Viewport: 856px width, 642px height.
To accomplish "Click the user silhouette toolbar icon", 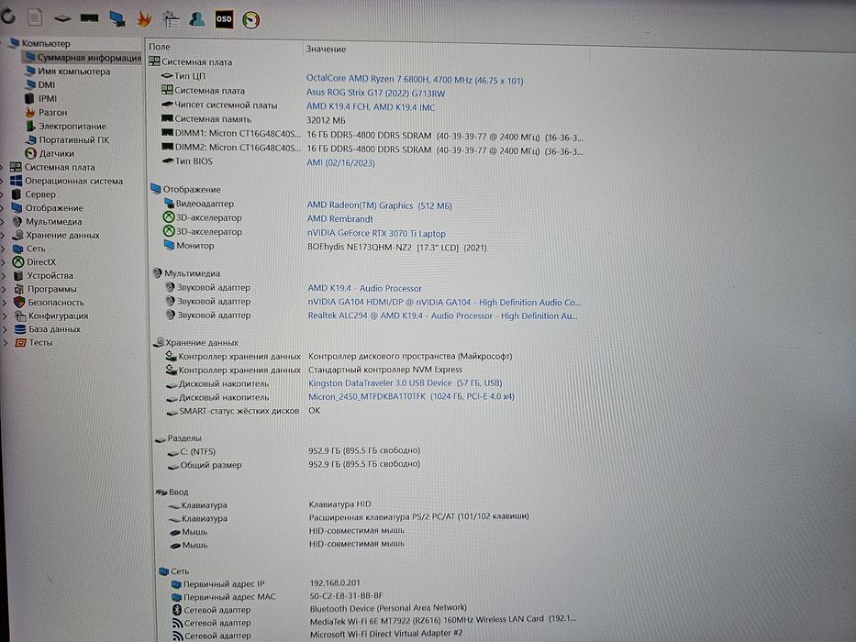I will click(x=196, y=19).
